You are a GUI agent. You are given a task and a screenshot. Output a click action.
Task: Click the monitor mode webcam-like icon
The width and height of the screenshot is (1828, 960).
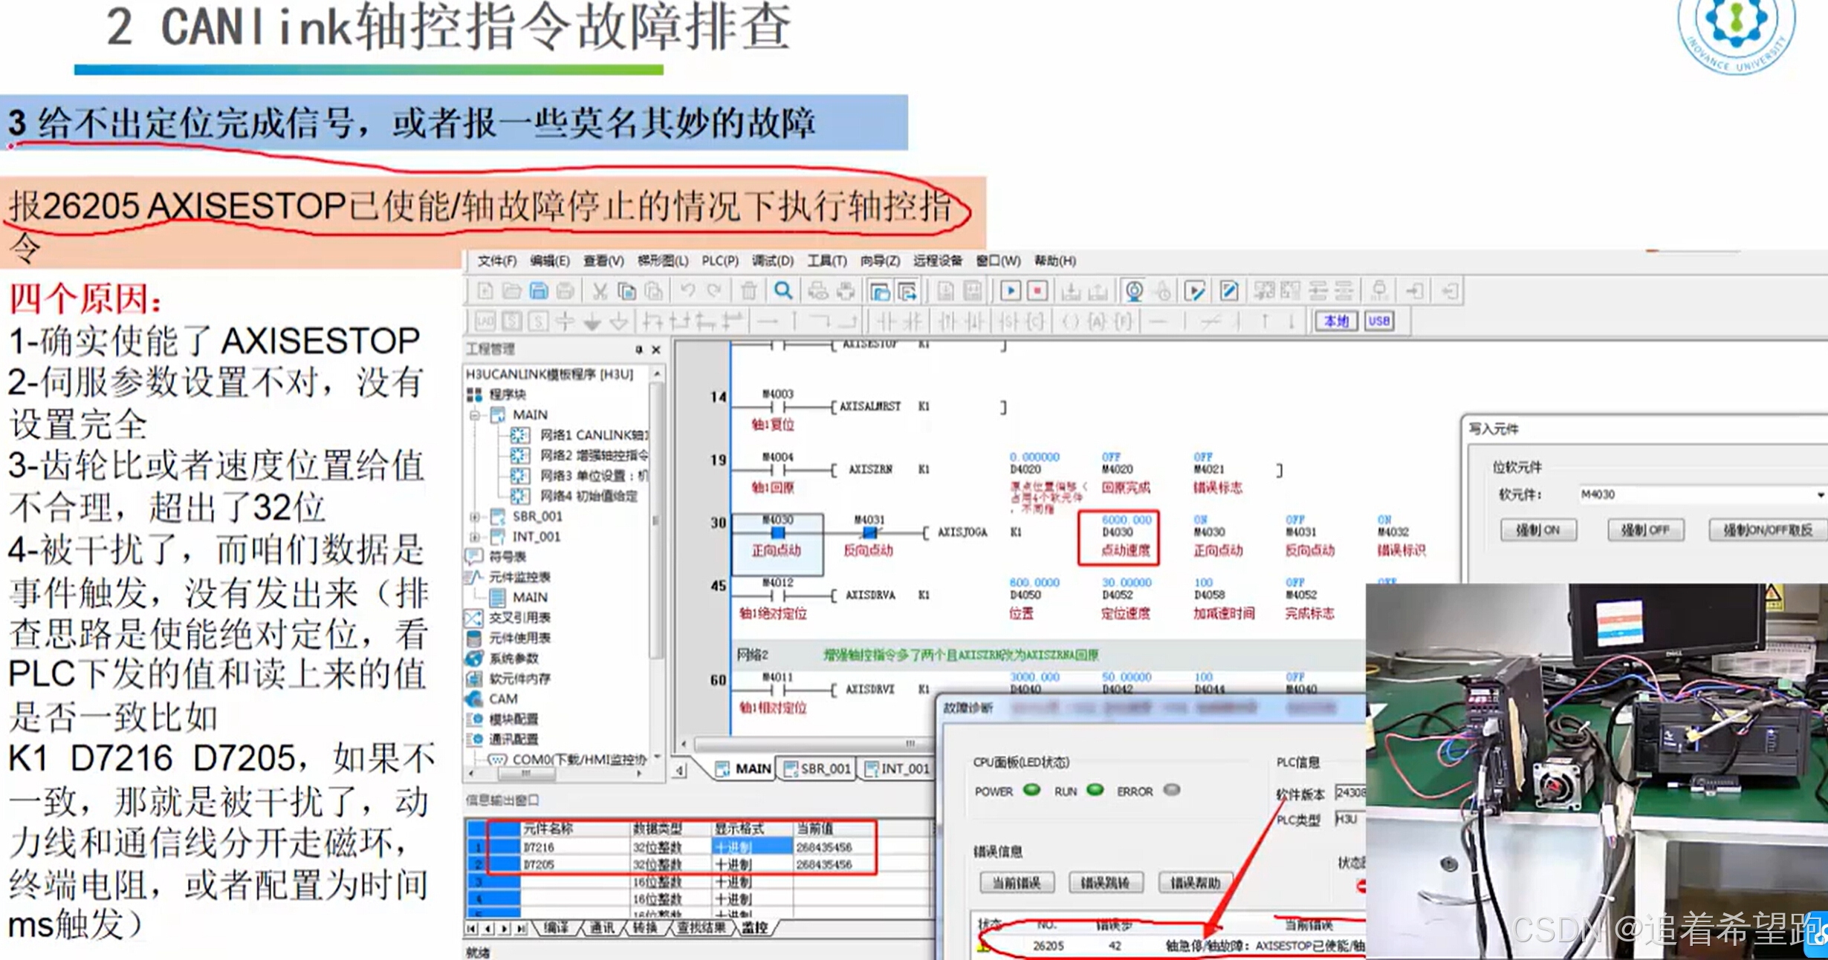pos(1134,291)
